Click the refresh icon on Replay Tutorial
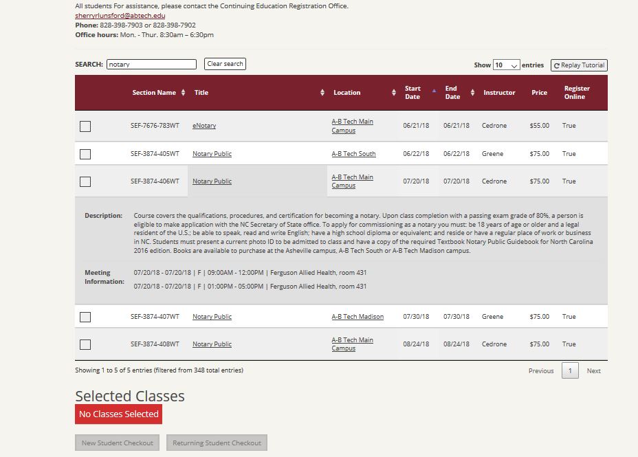 point(555,65)
